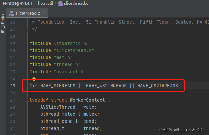Close the slicethread.c editor tab
This screenshot has height=135, width=209.
point(43,13)
